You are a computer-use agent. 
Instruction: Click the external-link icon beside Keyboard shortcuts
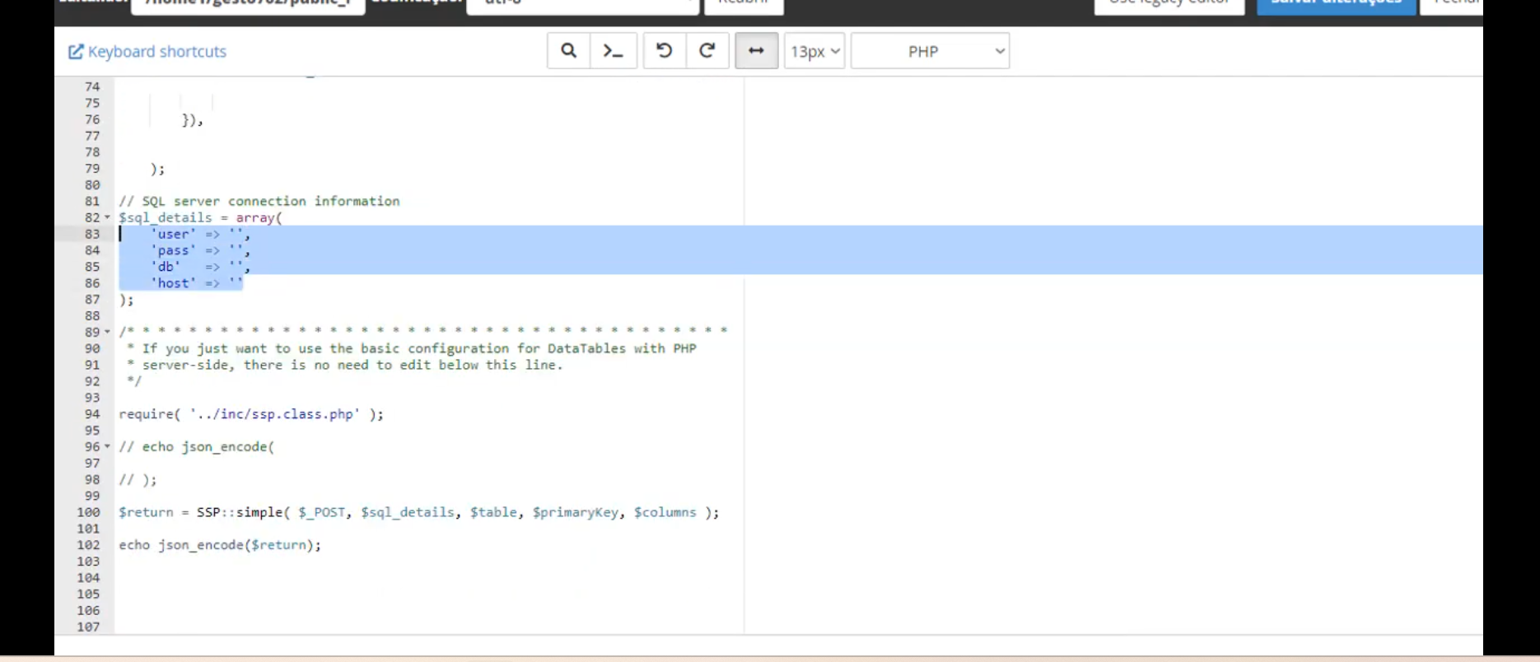pos(75,52)
